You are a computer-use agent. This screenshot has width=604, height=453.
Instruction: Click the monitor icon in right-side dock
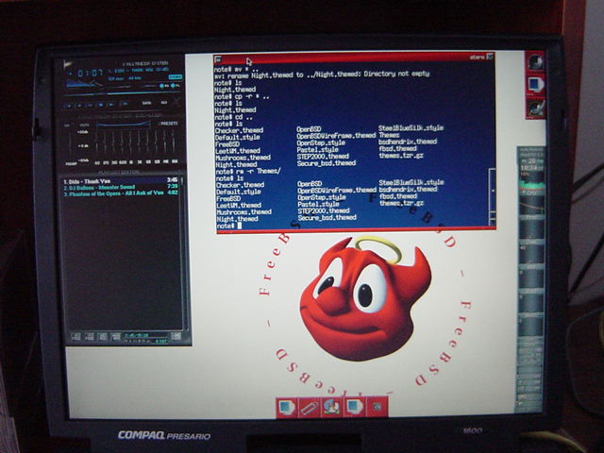pos(535,85)
